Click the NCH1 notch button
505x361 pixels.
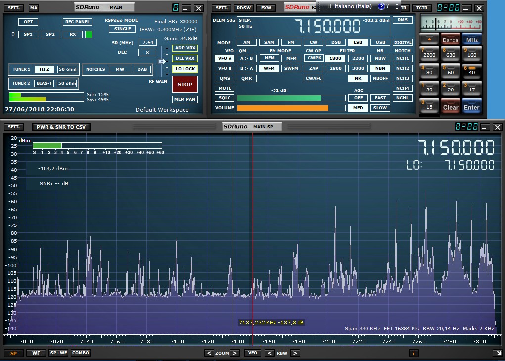pyautogui.click(x=403, y=58)
